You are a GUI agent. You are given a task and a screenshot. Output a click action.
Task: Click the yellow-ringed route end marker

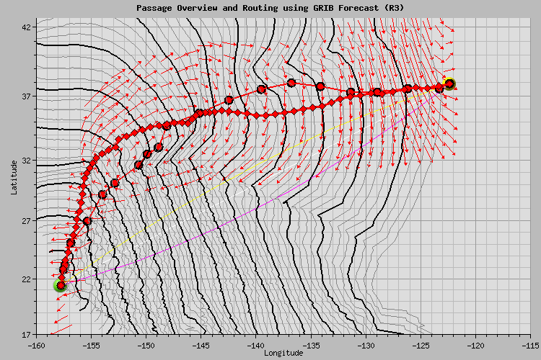click(x=449, y=84)
